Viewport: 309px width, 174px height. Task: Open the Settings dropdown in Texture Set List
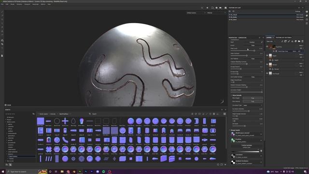(299, 12)
